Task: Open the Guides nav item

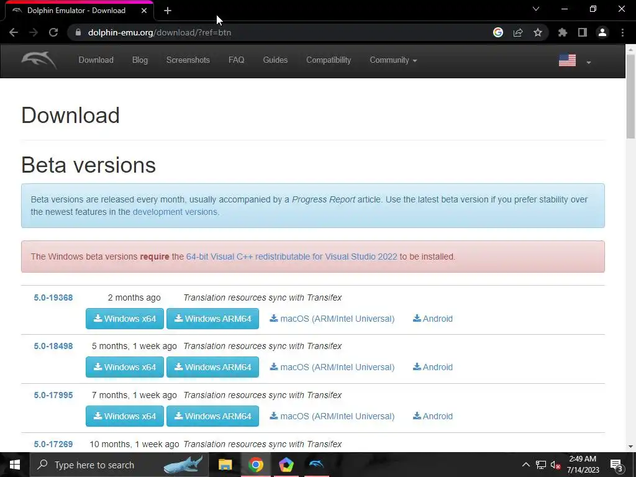Action: tap(275, 60)
